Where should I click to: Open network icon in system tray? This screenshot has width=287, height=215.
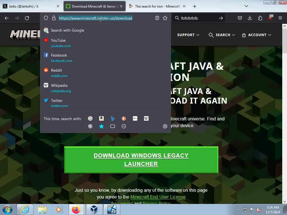click(x=245, y=210)
